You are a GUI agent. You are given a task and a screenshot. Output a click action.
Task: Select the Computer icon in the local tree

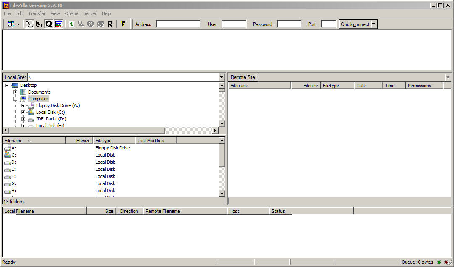click(x=23, y=99)
